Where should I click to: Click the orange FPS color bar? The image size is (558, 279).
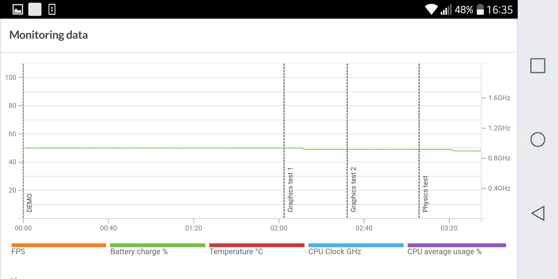(x=59, y=245)
